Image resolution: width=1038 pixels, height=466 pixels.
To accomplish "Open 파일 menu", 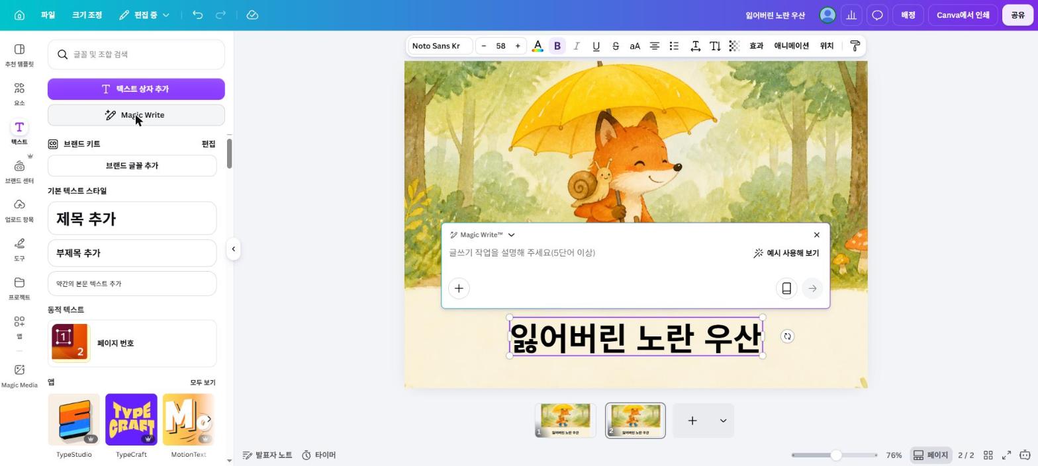I will click(48, 15).
